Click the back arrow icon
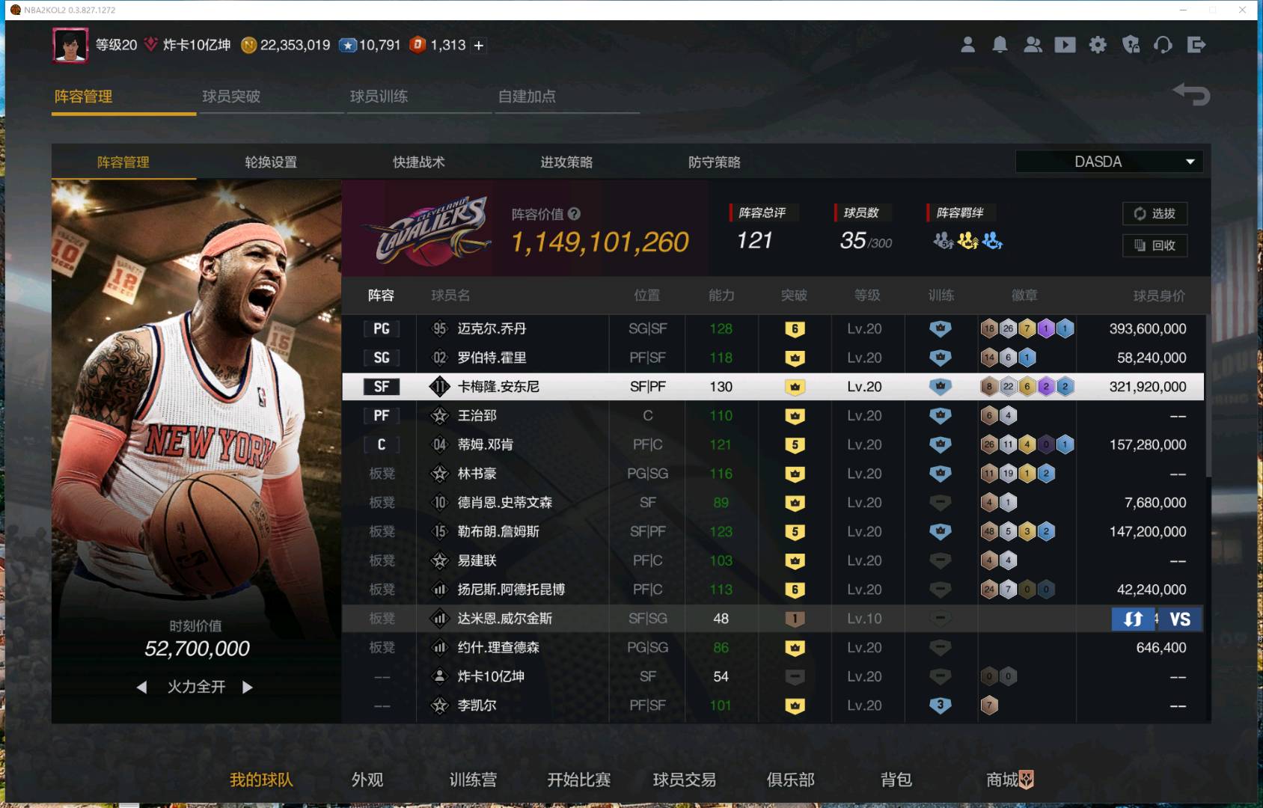The height and width of the screenshot is (808, 1263). (x=1191, y=95)
